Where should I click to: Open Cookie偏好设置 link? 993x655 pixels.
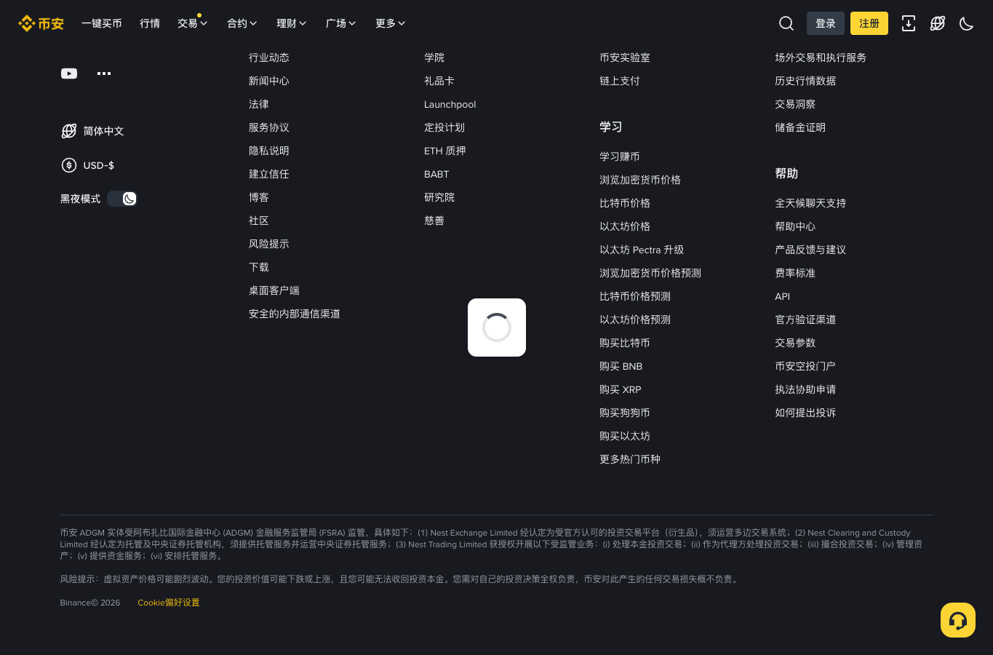pos(169,603)
